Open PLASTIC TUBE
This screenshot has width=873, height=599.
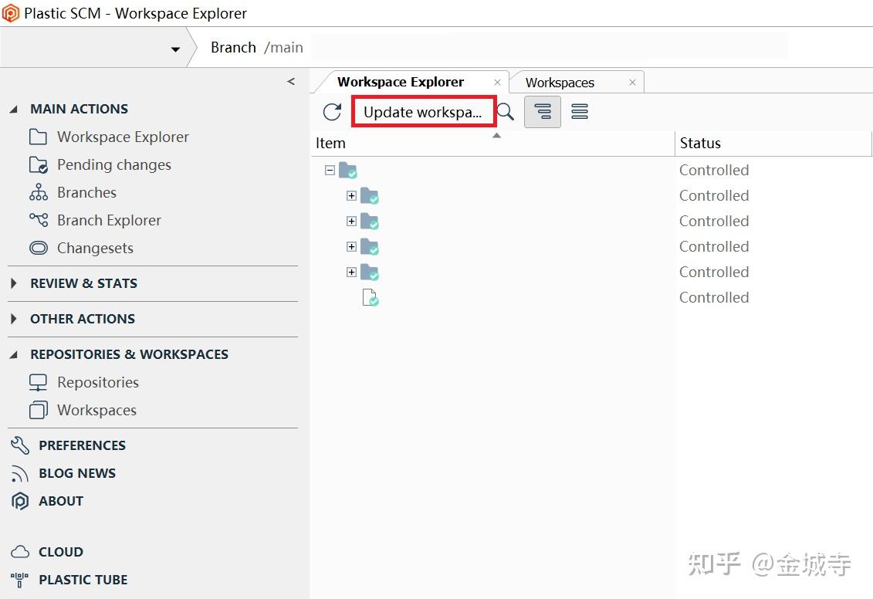tap(83, 580)
